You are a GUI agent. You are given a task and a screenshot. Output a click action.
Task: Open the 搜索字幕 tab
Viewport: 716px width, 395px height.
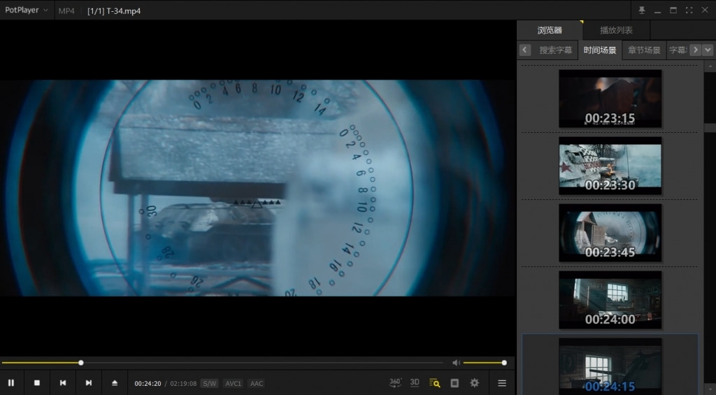(x=555, y=50)
